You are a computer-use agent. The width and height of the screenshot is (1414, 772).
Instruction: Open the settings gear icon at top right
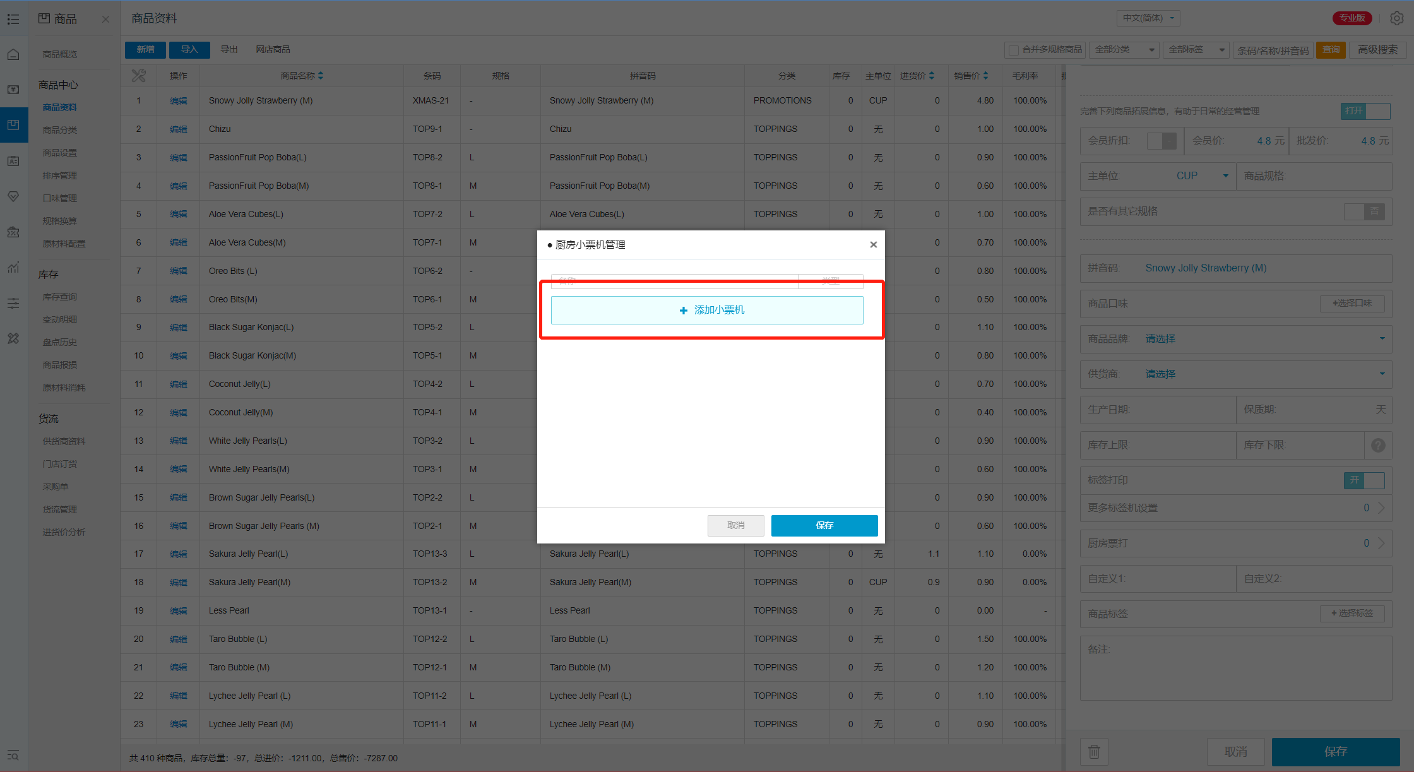click(1396, 18)
